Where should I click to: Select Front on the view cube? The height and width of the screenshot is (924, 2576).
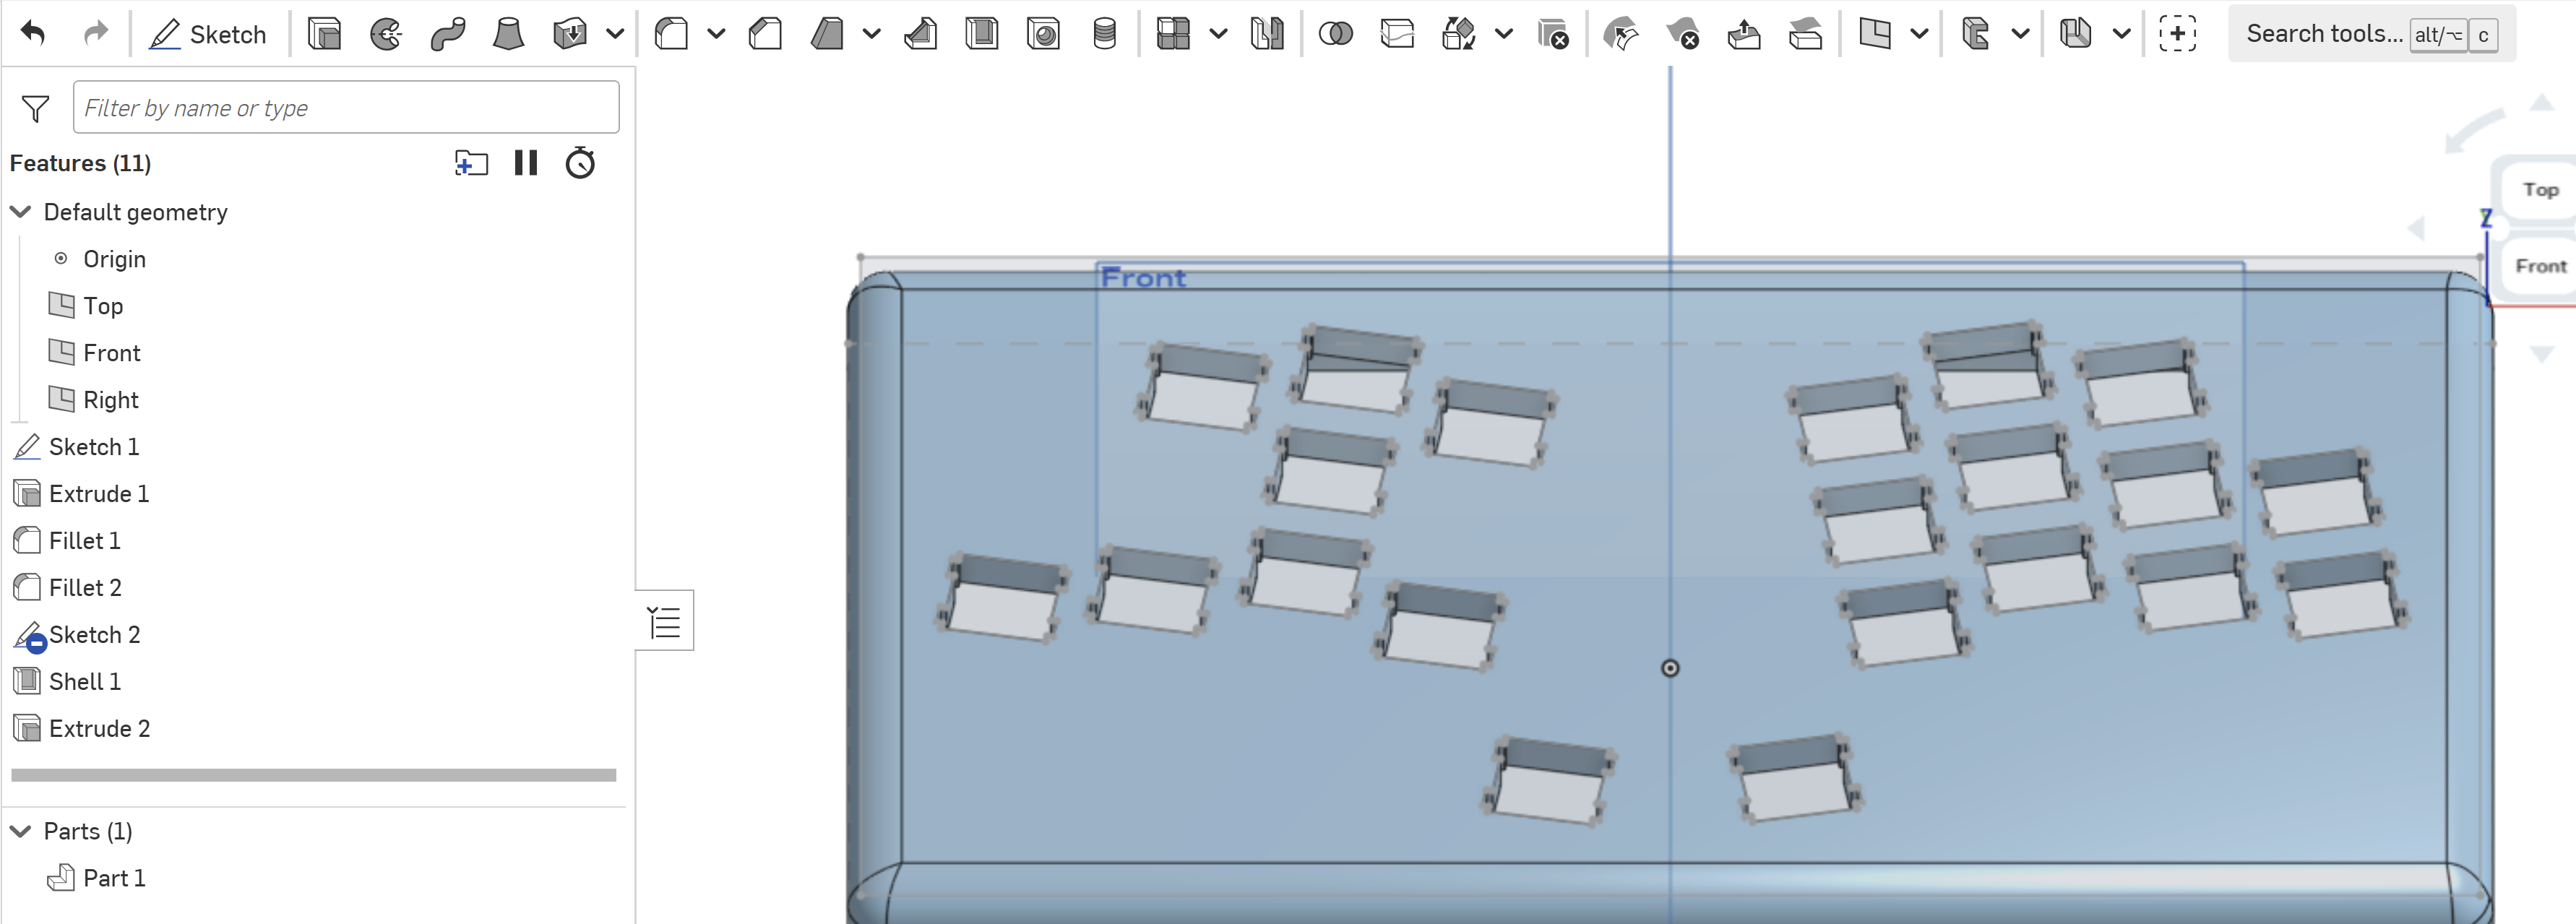[x=2541, y=265]
